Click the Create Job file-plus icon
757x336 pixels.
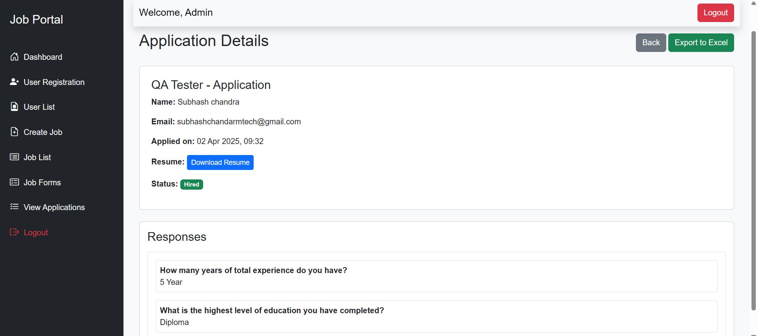[15, 132]
